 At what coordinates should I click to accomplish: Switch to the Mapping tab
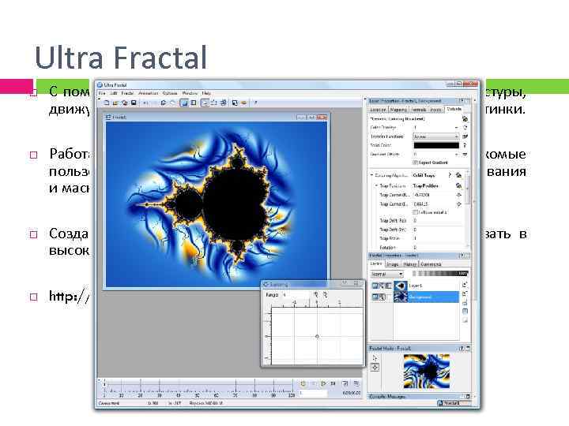[398, 110]
